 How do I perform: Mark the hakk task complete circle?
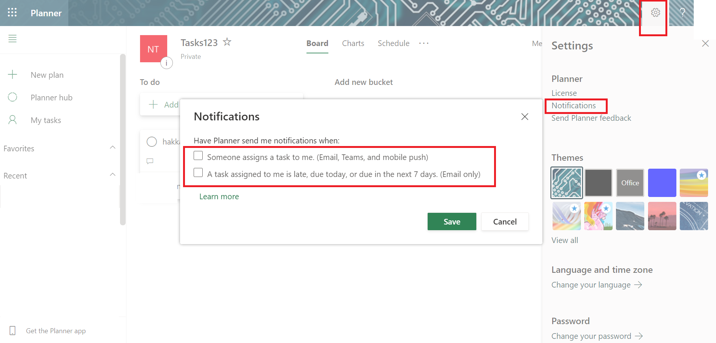[152, 142]
